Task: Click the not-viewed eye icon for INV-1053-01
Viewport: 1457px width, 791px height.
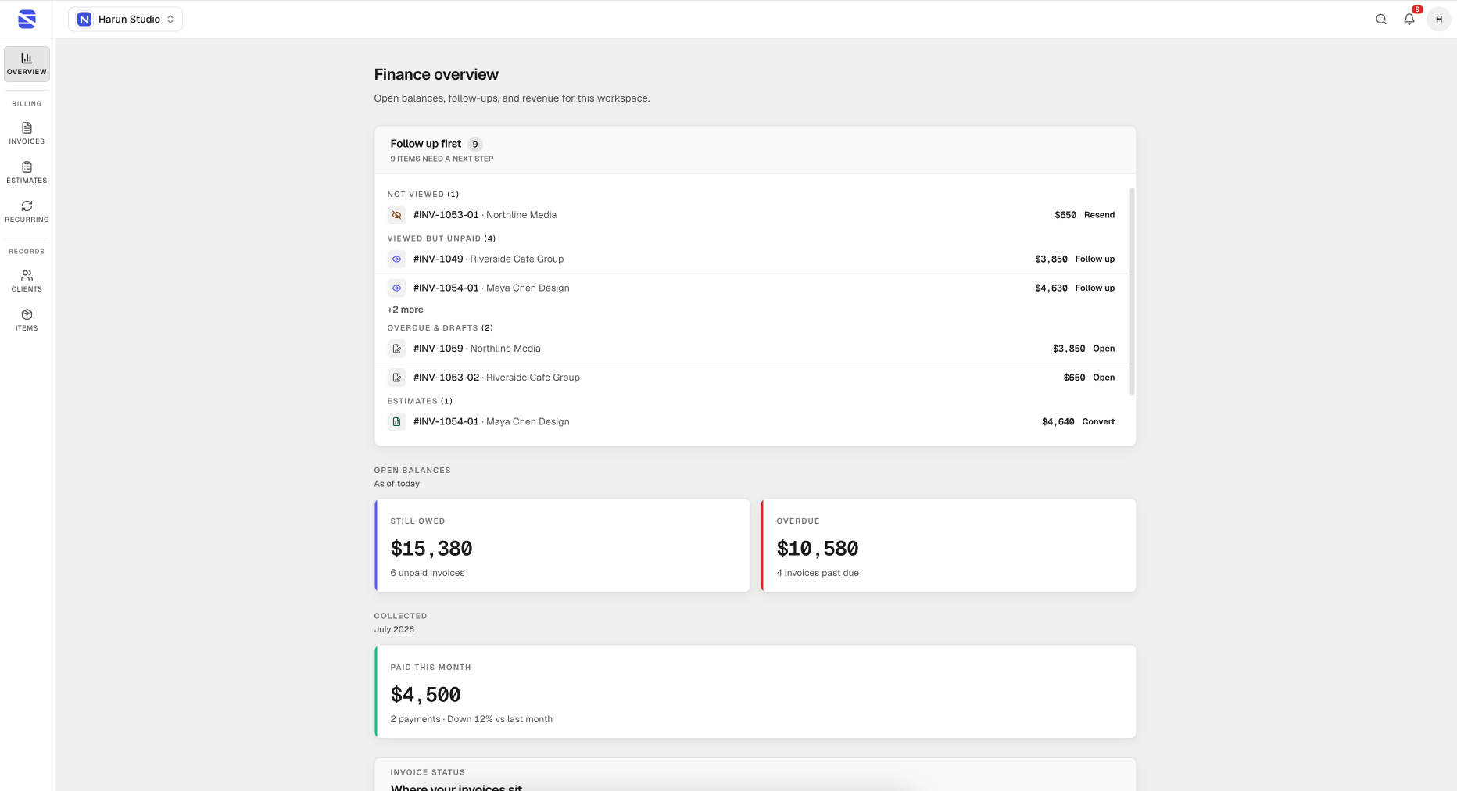Action: click(x=396, y=215)
